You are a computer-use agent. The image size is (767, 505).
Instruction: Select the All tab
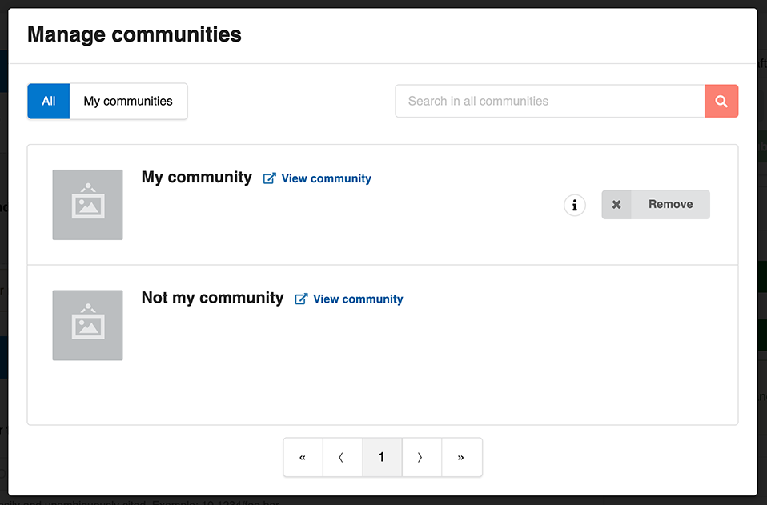coord(48,101)
